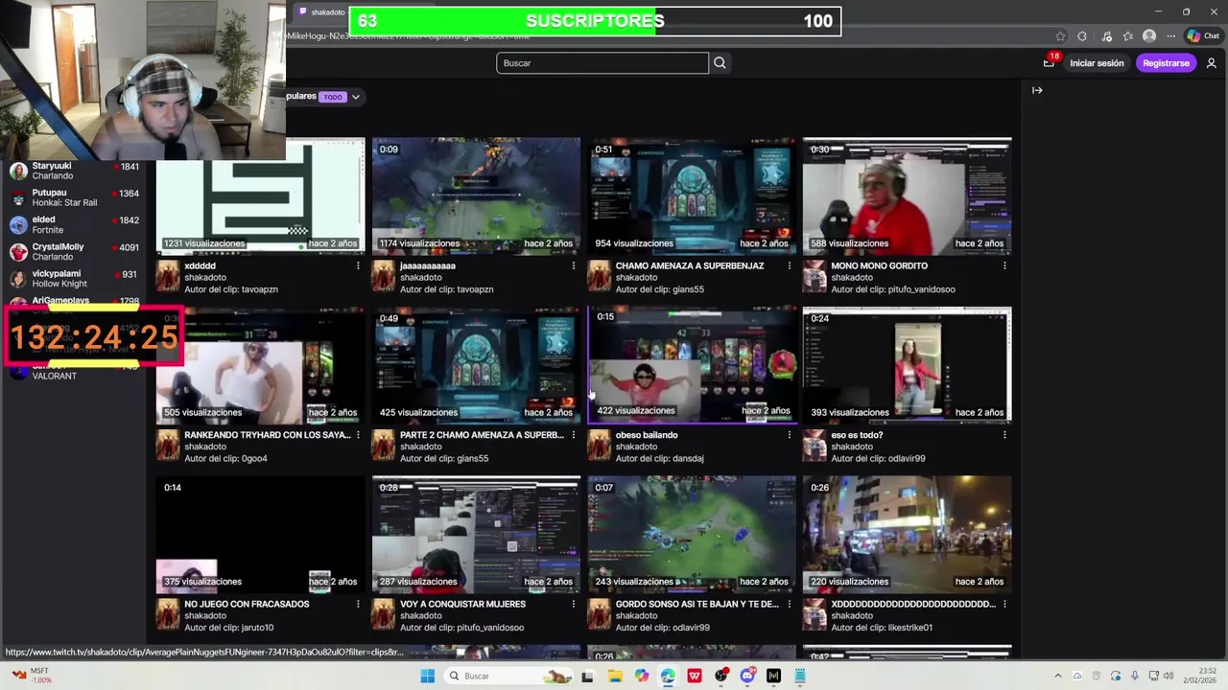The height and width of the screenshot is (690, 1228).
Task: Play 0:24 clip thumbnail with 393 visualizaciones
Action: pyautogui.click(x=907, y=364)
